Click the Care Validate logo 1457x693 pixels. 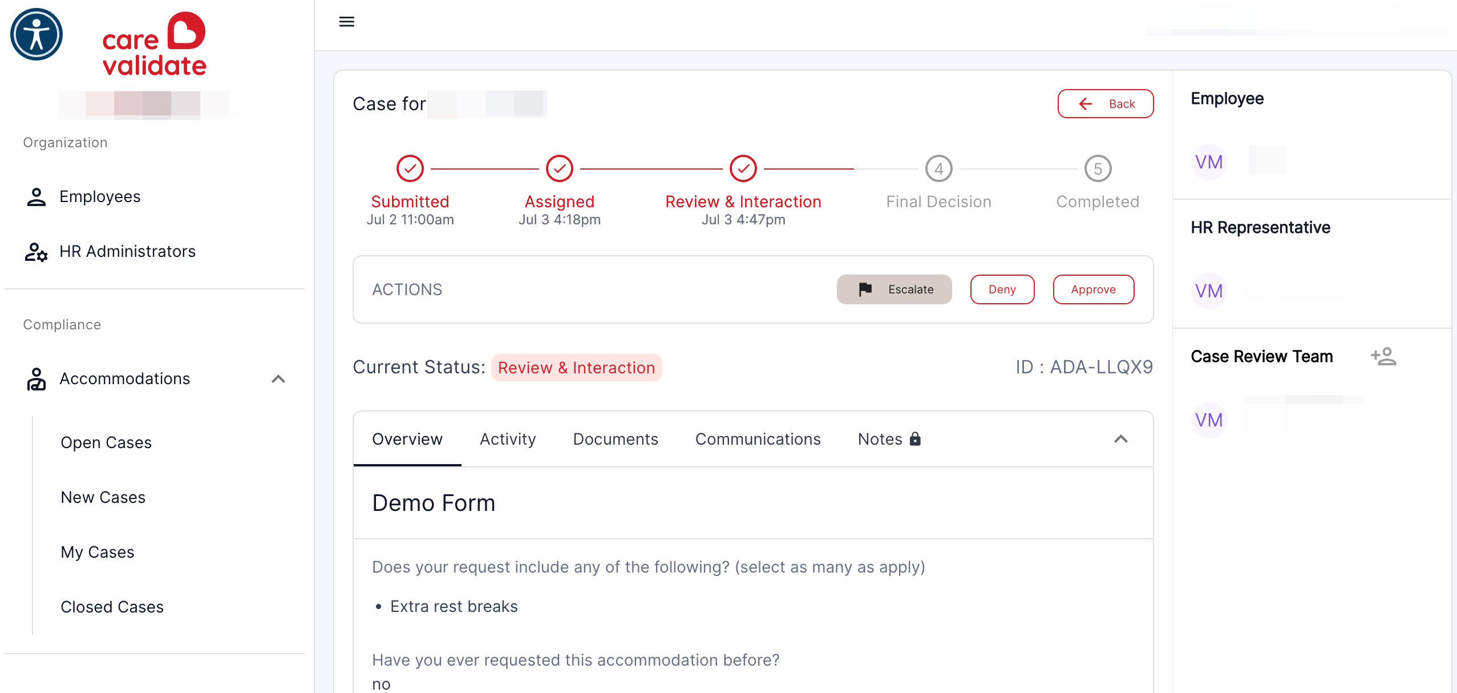(x=154, y=44)
